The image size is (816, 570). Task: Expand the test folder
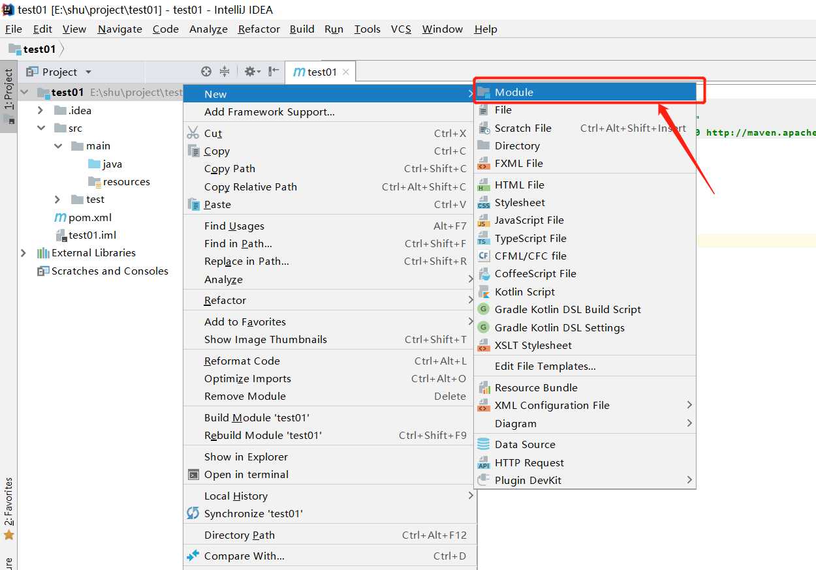coord(57,200)
